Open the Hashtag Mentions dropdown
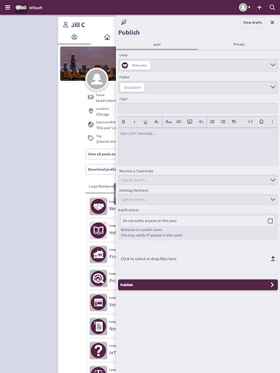This screenshot has height=373, width=280. coord(198,200)
